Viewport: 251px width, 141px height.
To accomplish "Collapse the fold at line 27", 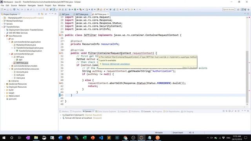I will pos(64,41).
